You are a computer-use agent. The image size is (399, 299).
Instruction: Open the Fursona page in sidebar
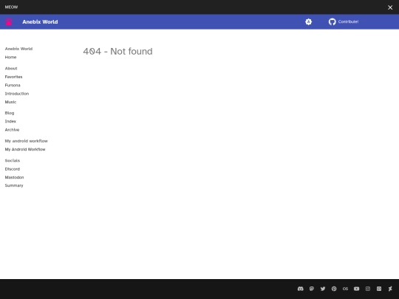pyautogui.click(x=13, y=85)
